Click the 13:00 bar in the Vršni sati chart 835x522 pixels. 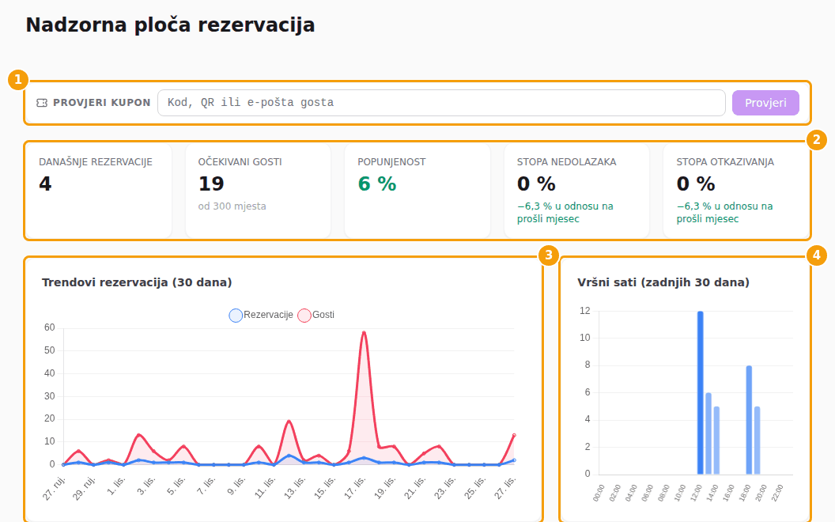[708, 433]
